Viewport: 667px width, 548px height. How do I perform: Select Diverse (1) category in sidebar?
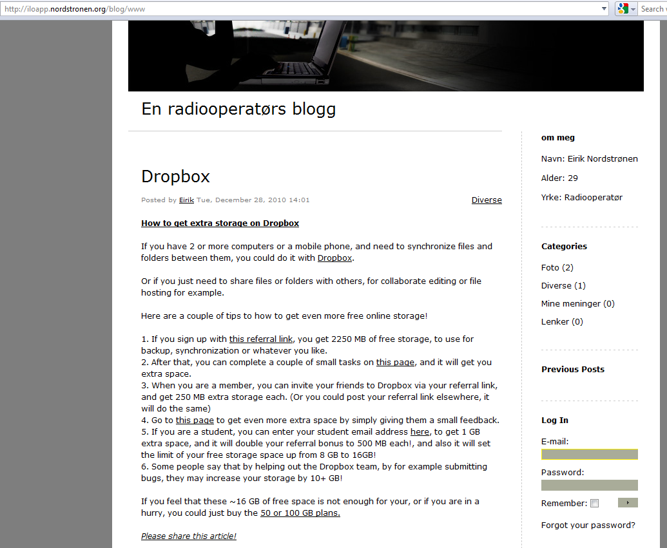pos(563,286)
